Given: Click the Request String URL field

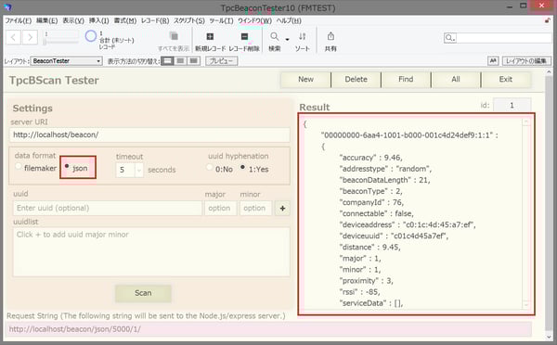Looking at the screenshot, I should click(269, 329).
